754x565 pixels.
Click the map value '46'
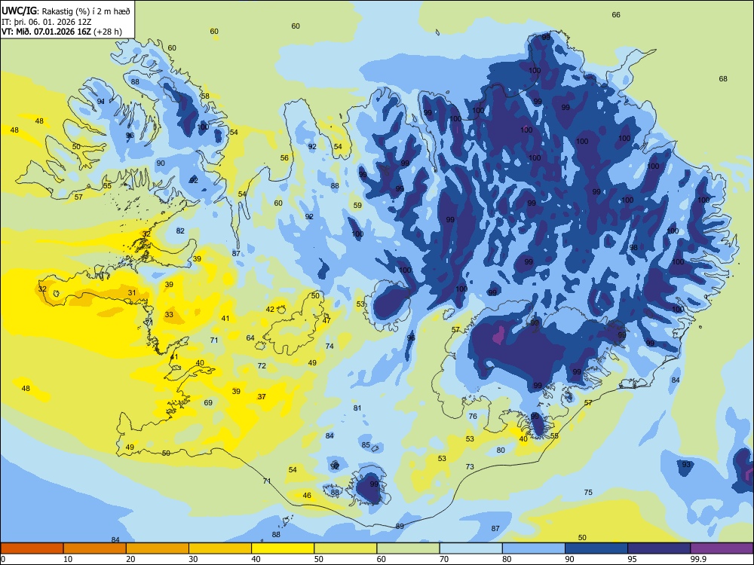click(x=307, y=496)
